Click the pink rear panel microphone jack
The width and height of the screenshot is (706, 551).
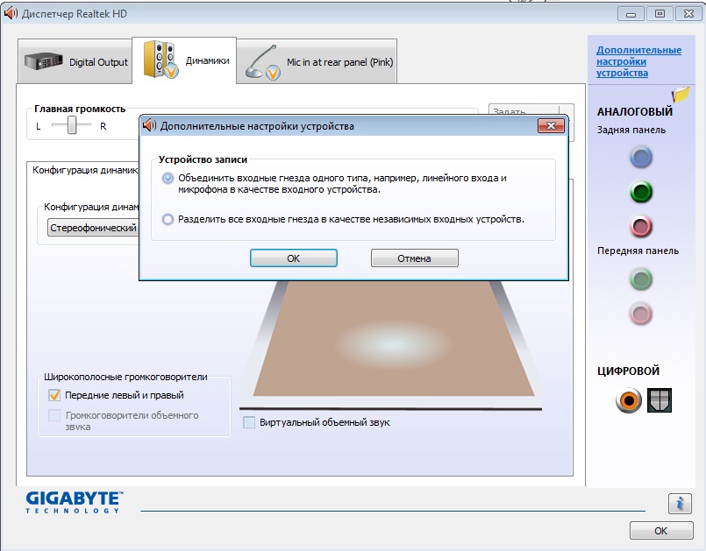point(641,227)
